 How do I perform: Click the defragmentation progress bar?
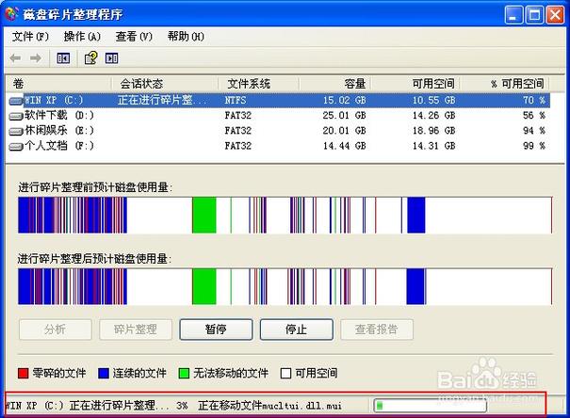click(x=430, y=406)
